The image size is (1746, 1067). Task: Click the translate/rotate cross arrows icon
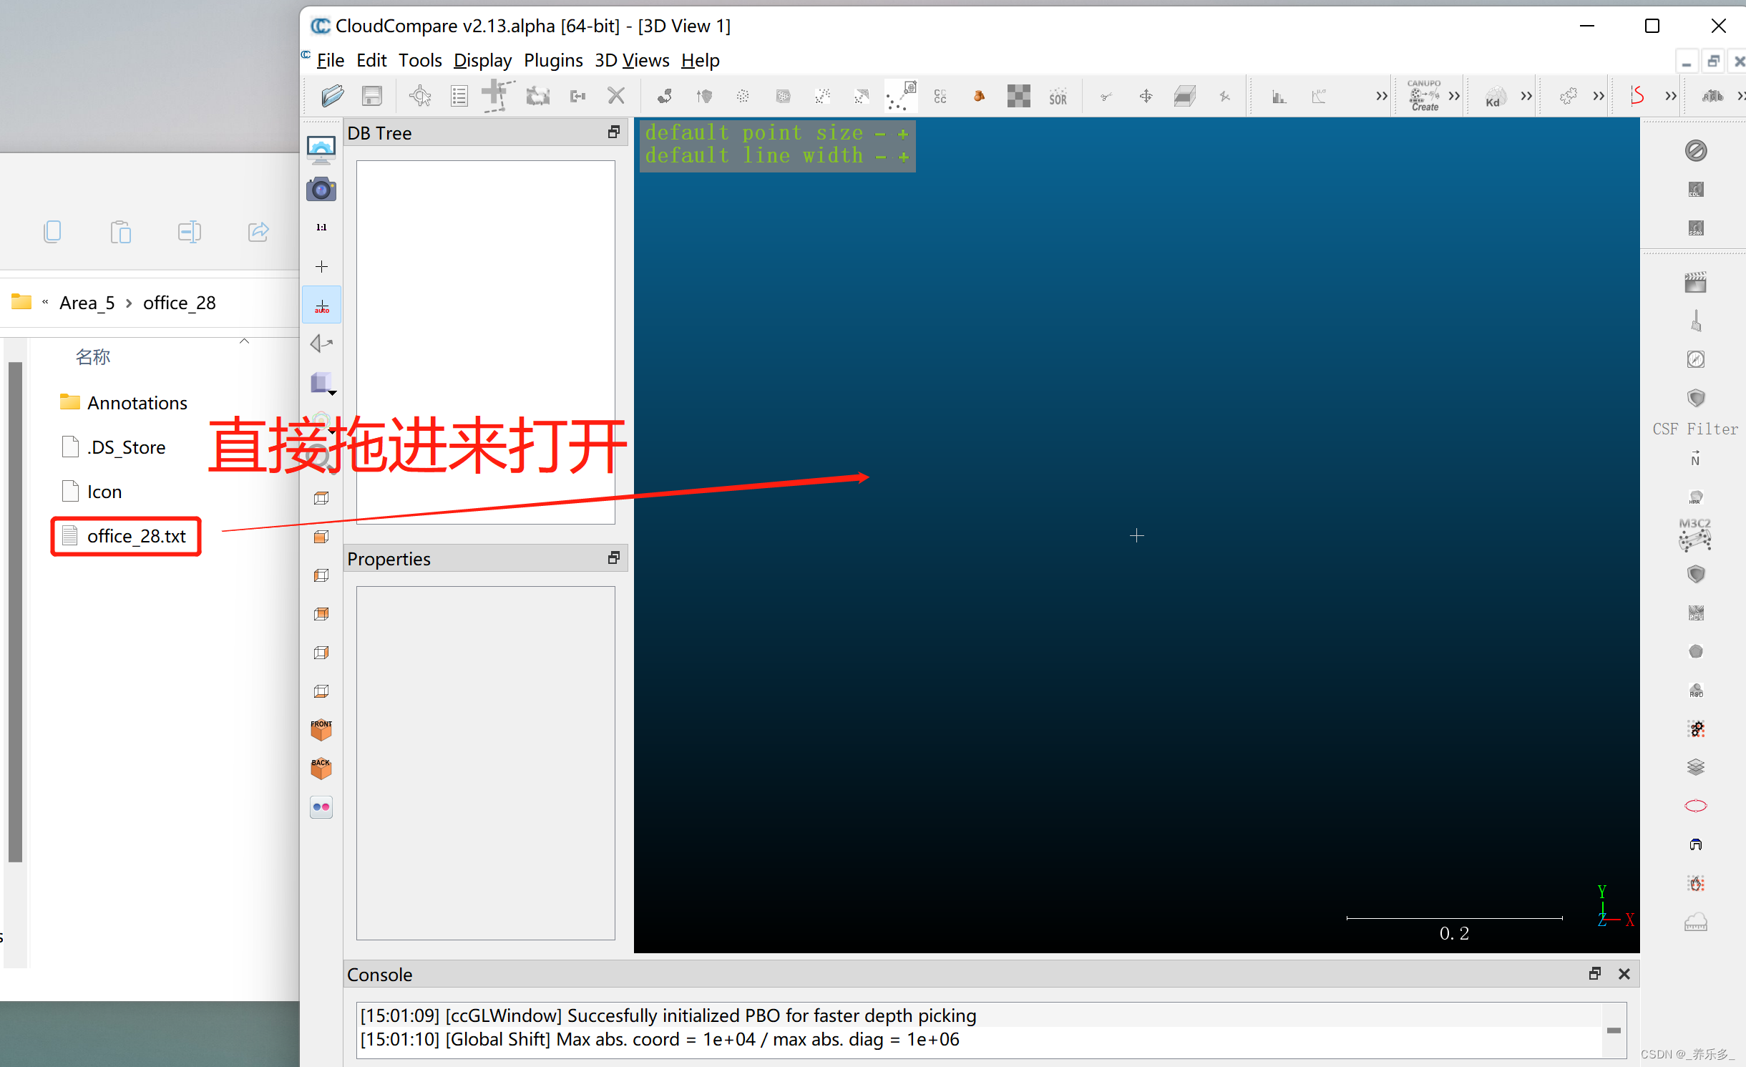[x=1146, y=96]
